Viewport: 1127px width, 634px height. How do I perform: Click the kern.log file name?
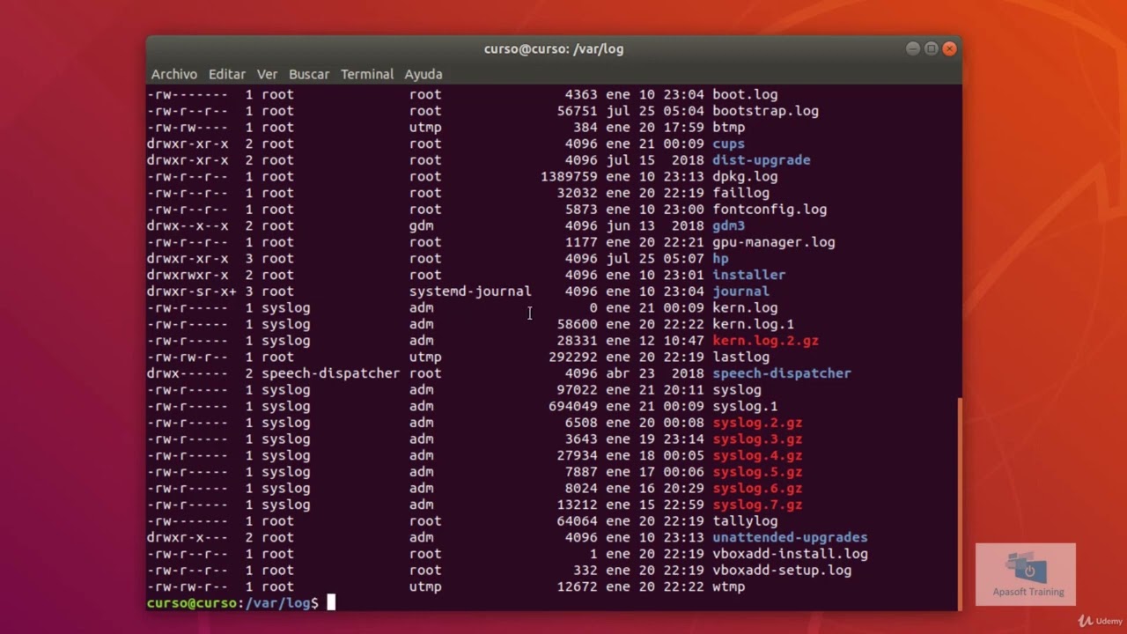(745, 308)
